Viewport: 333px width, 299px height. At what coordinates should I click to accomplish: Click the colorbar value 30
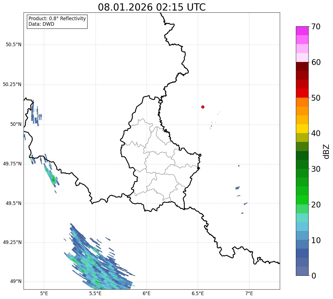316,169
